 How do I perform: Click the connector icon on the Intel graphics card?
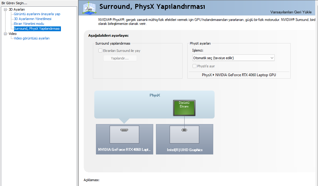[184, 130]
